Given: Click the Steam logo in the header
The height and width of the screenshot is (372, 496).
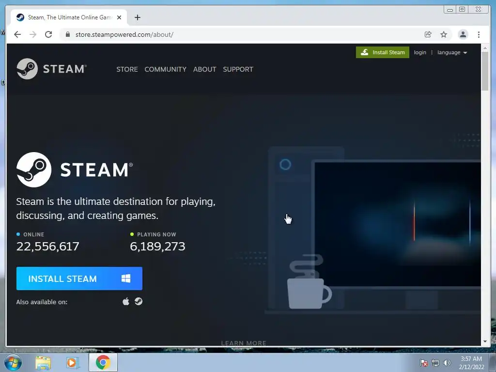Looking at the screenshot, I should click(x=51, y=69).
